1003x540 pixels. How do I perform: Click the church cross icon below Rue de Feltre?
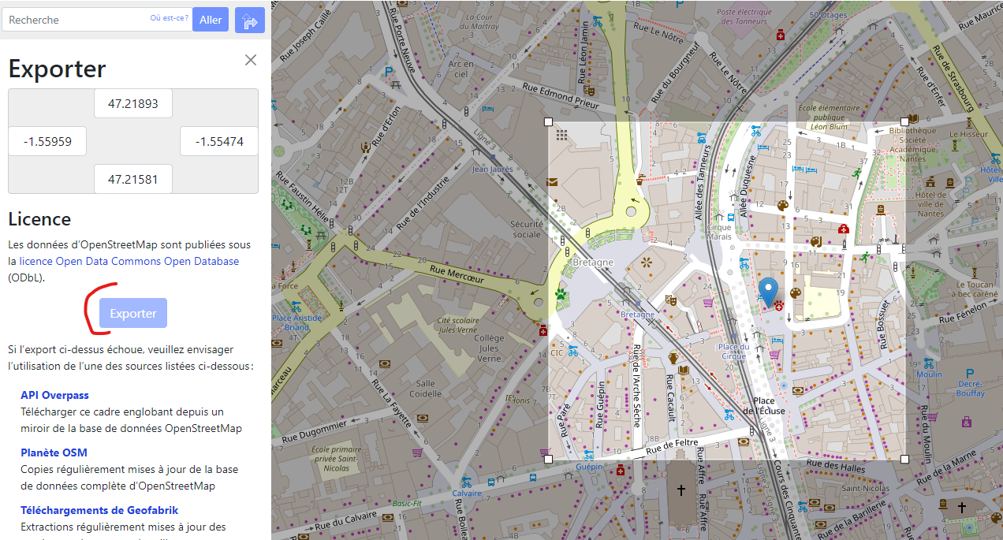(x=682, y=491)
